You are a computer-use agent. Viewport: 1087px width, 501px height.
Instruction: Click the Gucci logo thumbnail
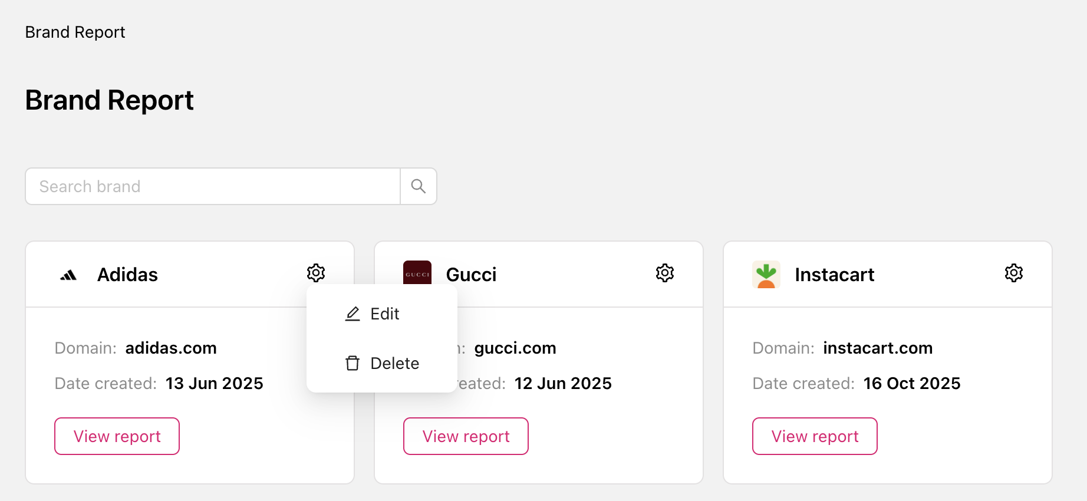417,273
